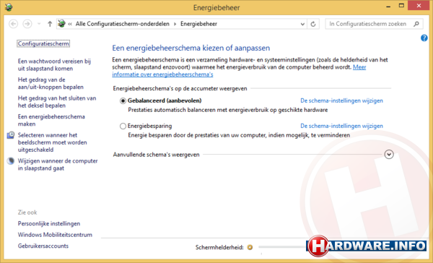This screenshot has width=433, height=263.
Task: Click the Forward navigation arrow
Action: (x=27, y=24)
